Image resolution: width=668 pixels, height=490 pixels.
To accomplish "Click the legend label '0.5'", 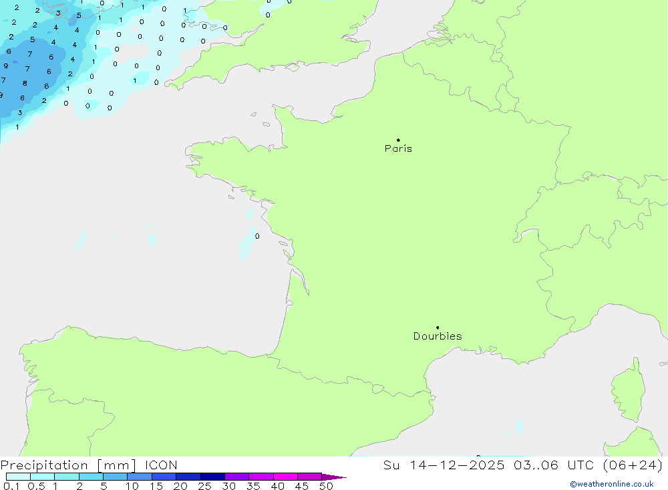I will 36,486.
